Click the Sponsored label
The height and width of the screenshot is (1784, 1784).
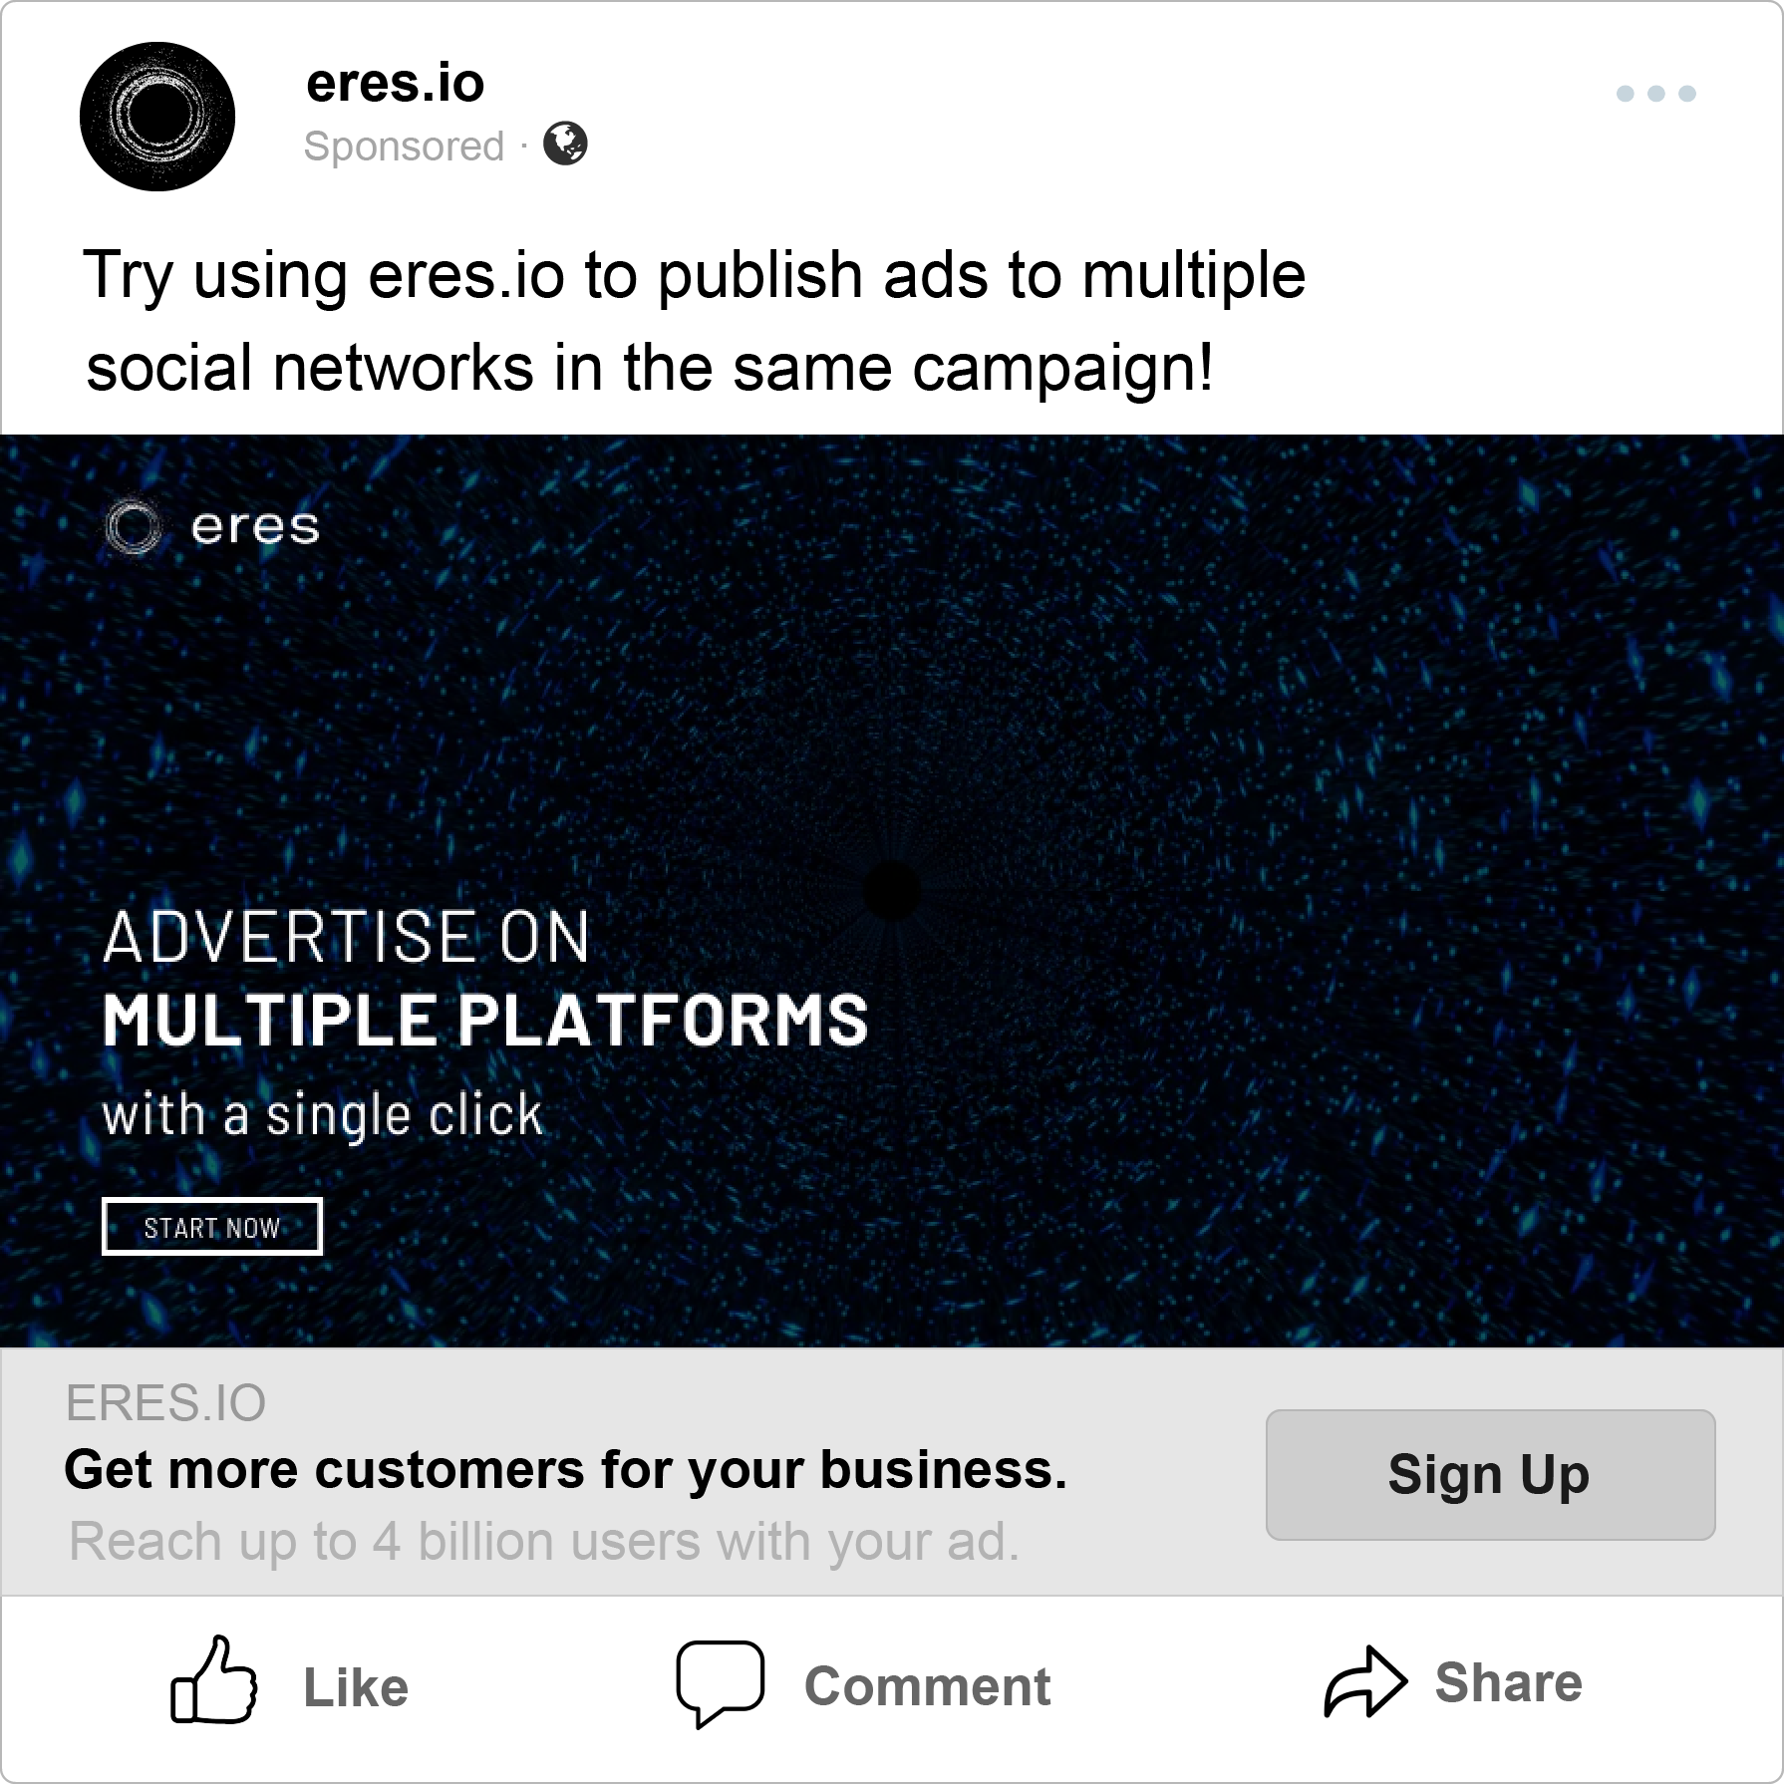pos(404,147)
